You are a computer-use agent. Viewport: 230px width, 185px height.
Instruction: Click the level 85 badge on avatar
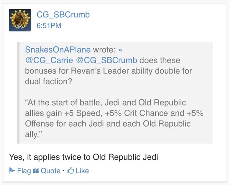tap(20, 27)
